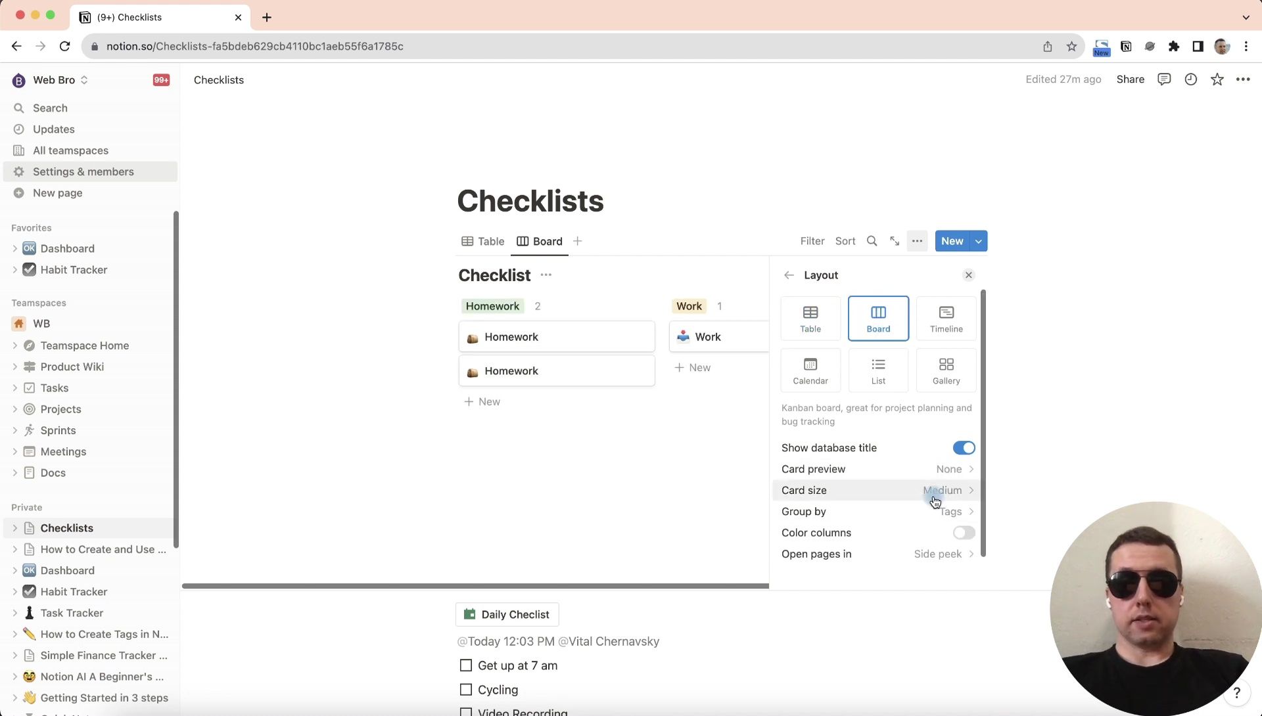Expand the Habit Tracker favorite
Viewport: 1262px width, 716px height.
[14, 270]
